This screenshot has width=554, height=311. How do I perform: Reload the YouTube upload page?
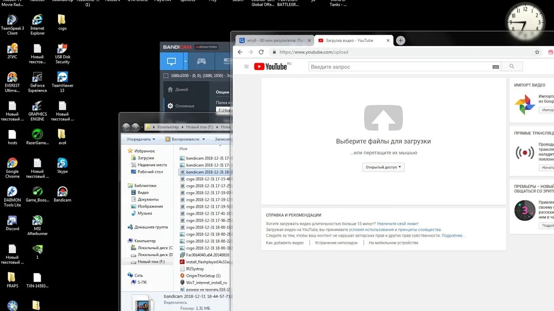point(261,52)
